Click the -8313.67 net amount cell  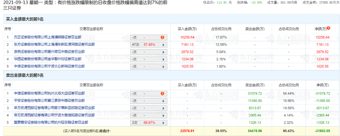[322, 108]
